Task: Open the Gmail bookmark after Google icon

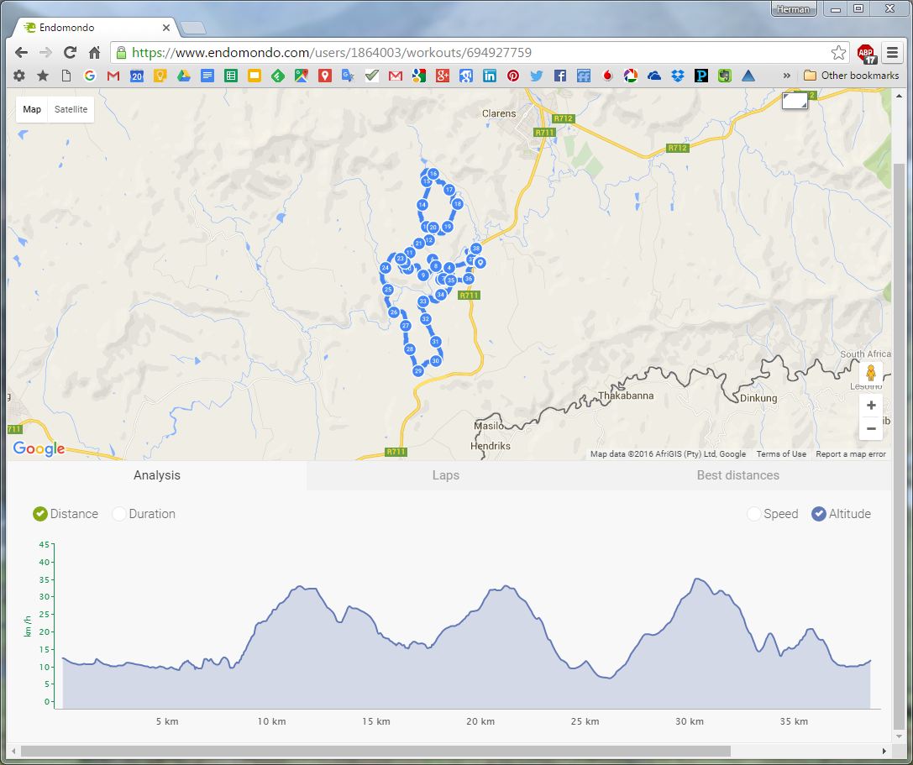Action: click(113, 76)
